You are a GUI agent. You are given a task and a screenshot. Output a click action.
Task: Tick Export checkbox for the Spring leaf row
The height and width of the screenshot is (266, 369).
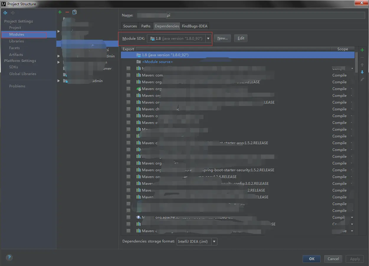pyautogui.click(x=128, y=89)
